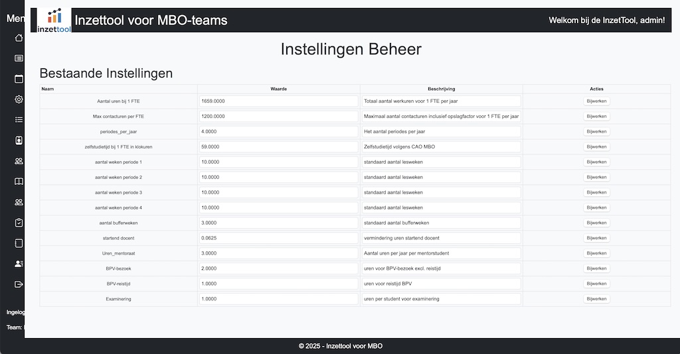
Task: Click Bijwerken for Aantal uren bij 1 FTE
Action: (596, 101)
